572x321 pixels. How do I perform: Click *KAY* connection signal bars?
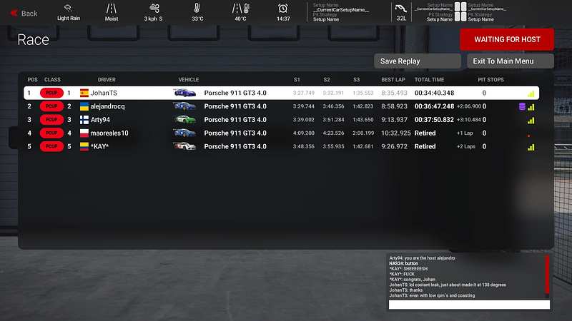[x=531, y=148]
